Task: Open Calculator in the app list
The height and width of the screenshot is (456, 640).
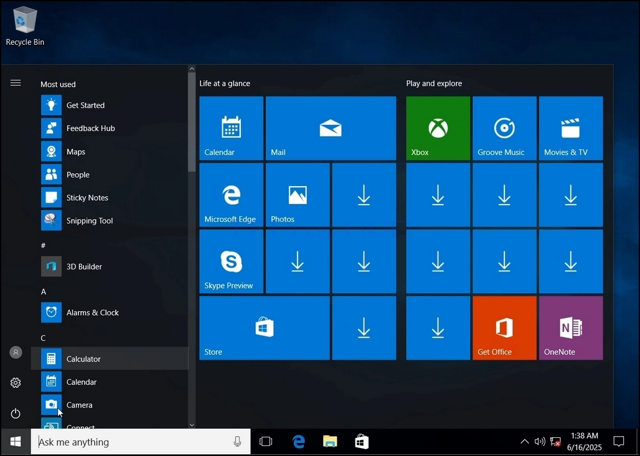Action: pos(110,358)
